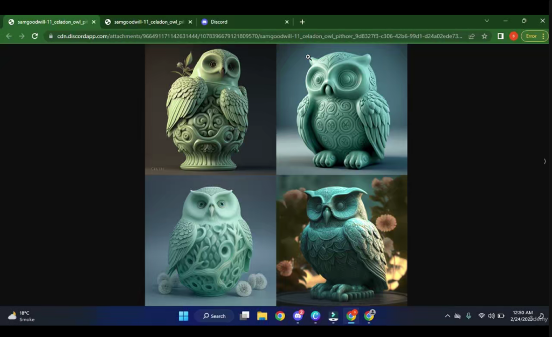552x337 pixels.
Task: Zoom into the celadon owl image grid
Action: click(x=276, y=175)
